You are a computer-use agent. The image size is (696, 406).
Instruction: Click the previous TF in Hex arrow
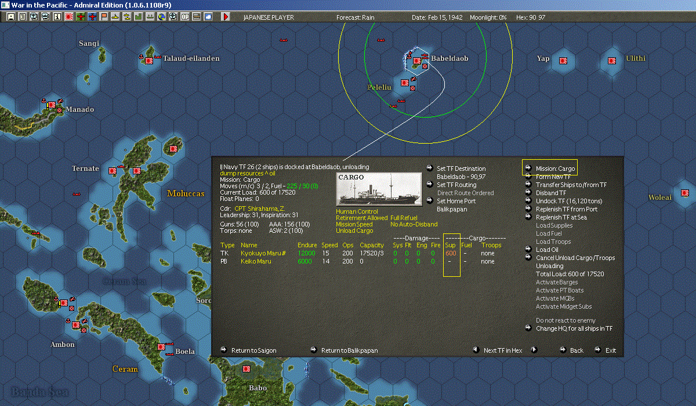point(476,350)
